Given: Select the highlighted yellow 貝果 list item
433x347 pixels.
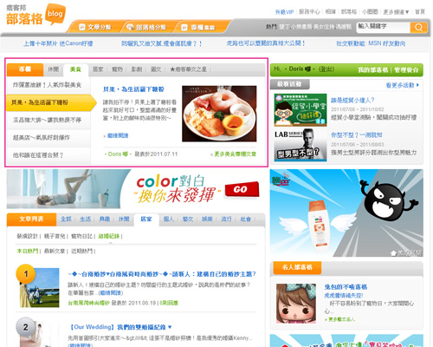Looking at the screenshot, I should [50, 102].
